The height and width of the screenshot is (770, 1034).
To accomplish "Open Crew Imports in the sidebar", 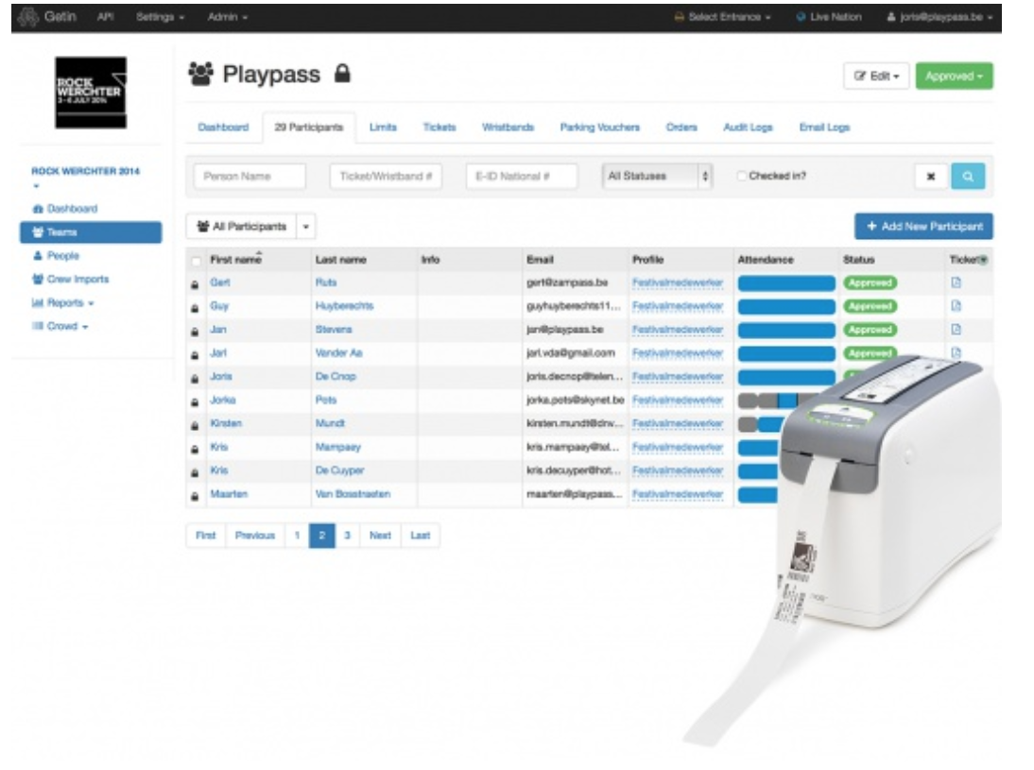I will click(x=71, y=279).
